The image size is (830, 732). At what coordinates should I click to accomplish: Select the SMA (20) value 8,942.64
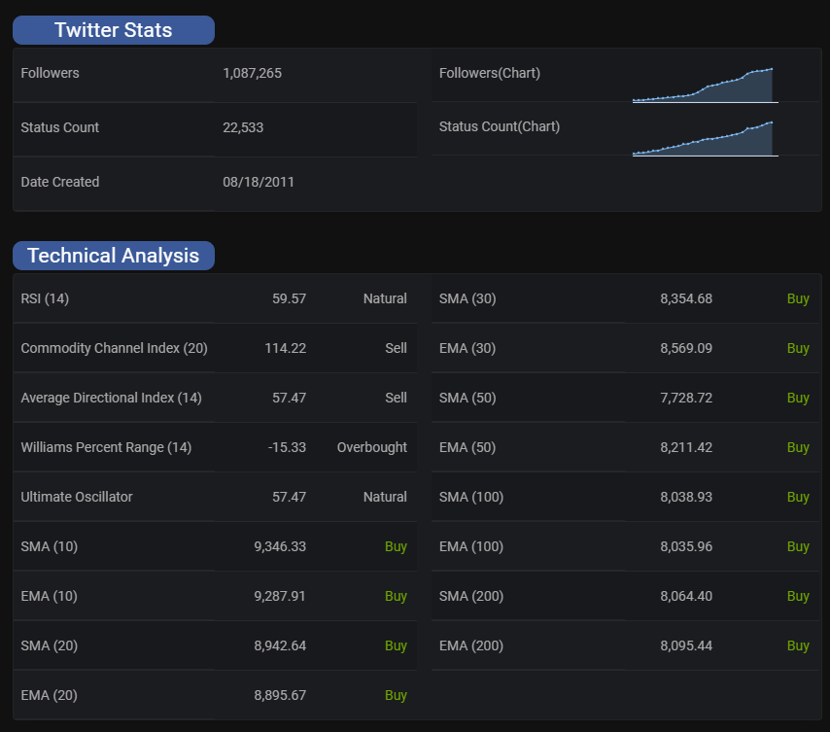280,646
